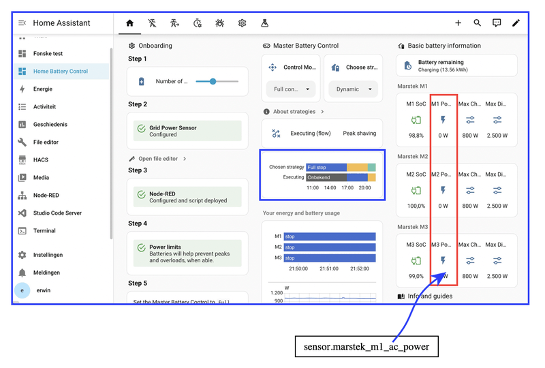Open the M2 Max Charge slider icon

tap(470, 190)
